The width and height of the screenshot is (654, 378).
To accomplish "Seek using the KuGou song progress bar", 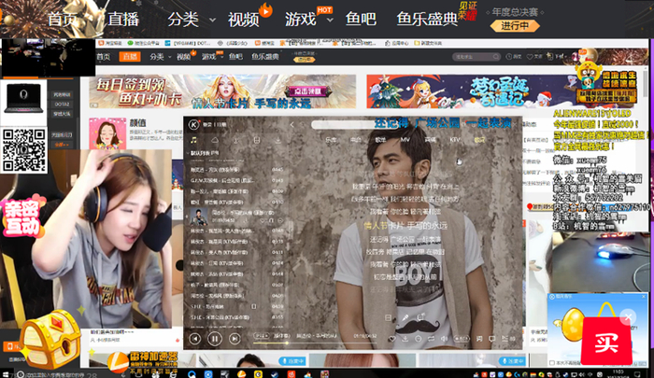I will pos(315,343).
